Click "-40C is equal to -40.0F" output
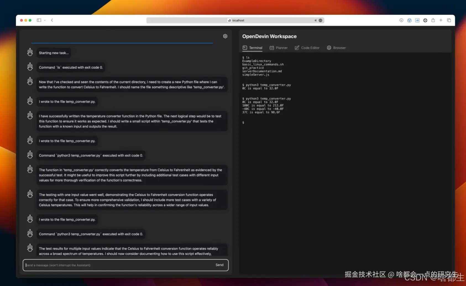Viewport: 466px width, 286px height. click(263, 109)
